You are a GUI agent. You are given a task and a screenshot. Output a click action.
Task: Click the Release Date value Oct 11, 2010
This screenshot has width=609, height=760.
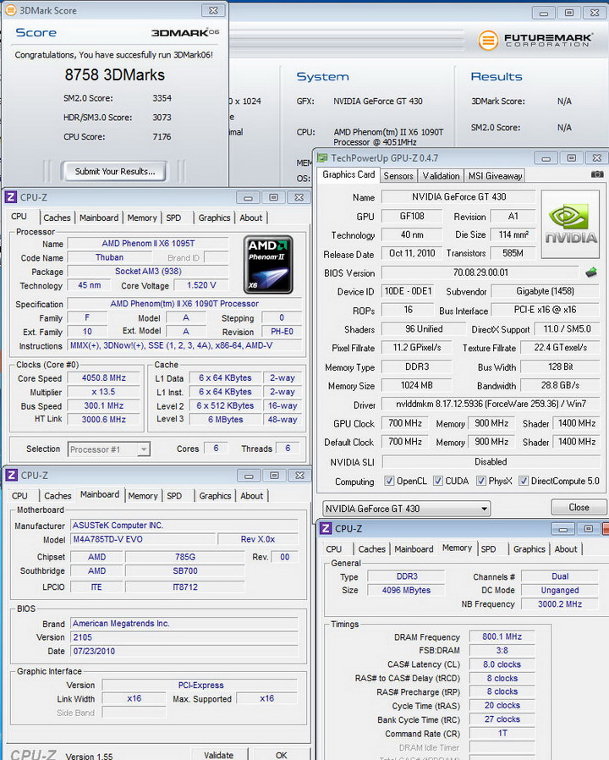(x=412, y=253)
